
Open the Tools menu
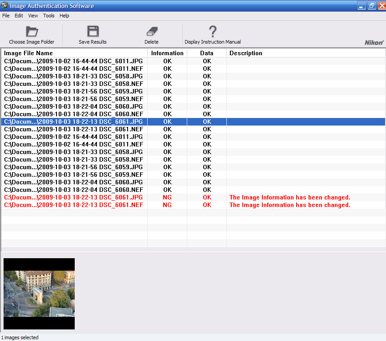click(x=49, y=16)
